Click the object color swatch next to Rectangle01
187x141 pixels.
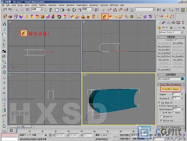coord(182,79)
